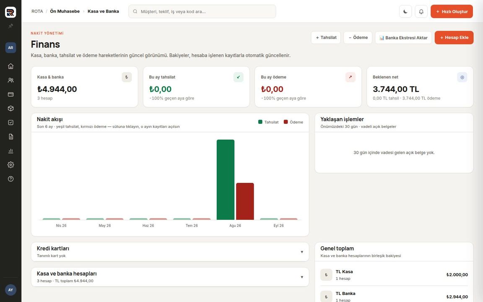Go to ROTA breadcrumb
483x302 pixels.
coord(37,11)
